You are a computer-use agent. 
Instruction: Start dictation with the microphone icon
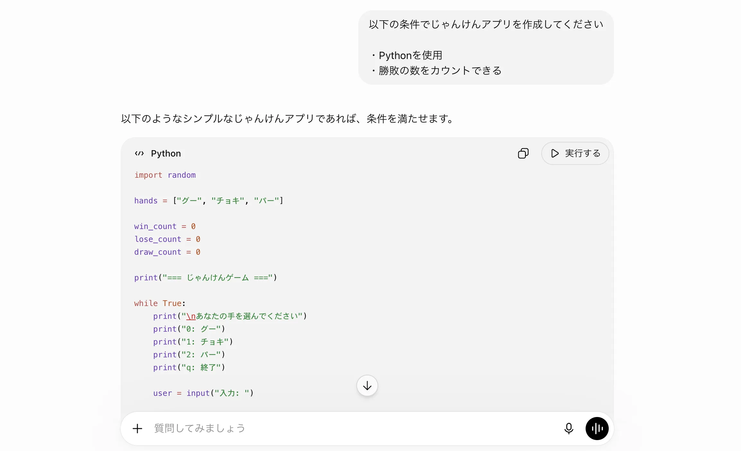(569, 428)
